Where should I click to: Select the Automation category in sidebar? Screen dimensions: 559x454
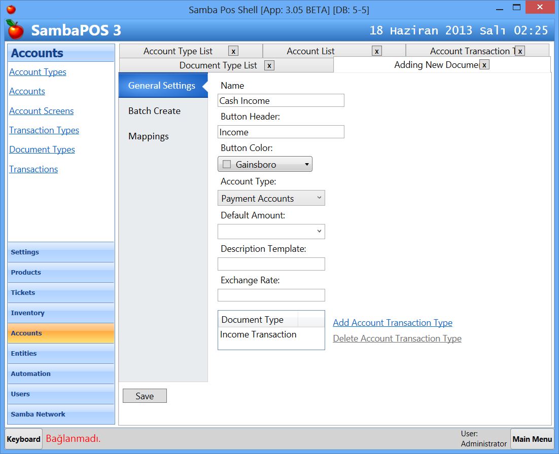pos(30,373)
